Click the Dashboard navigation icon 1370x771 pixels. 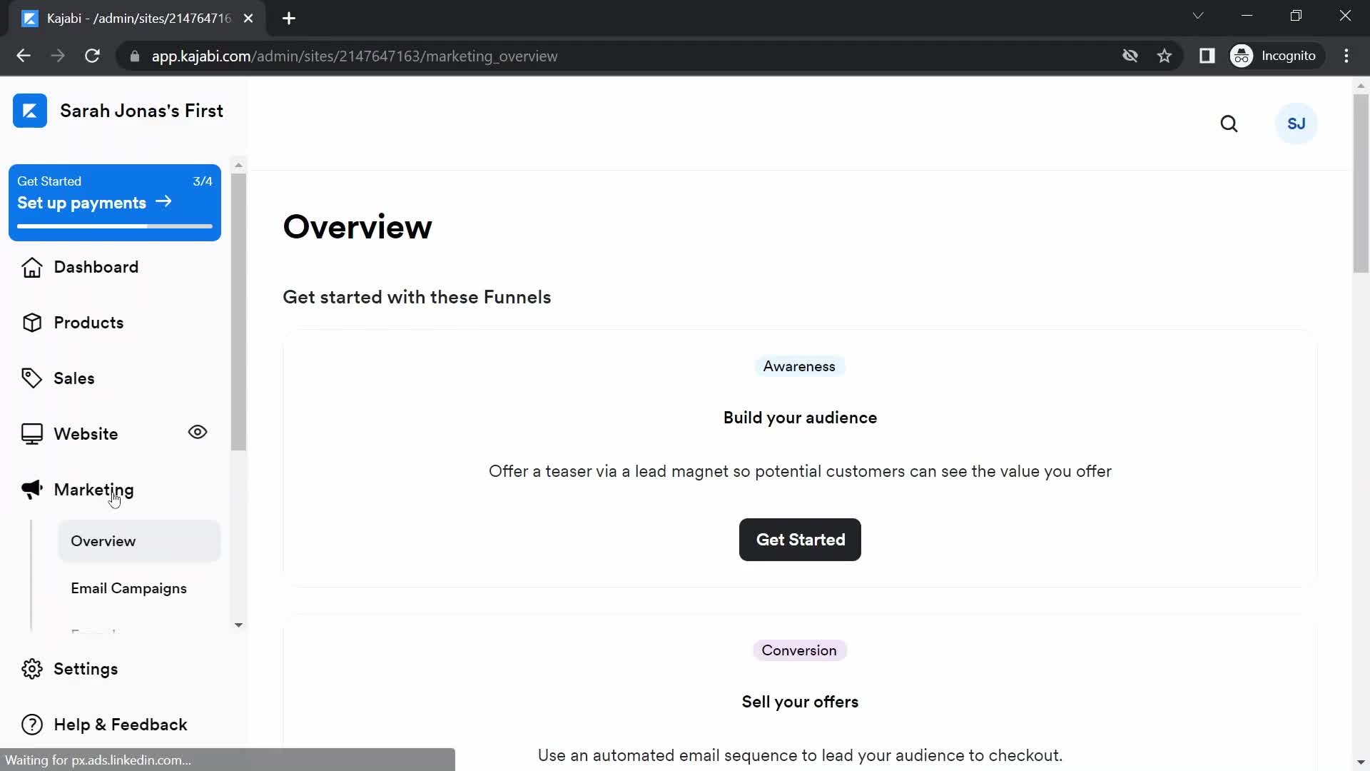(x=30, y=266)
